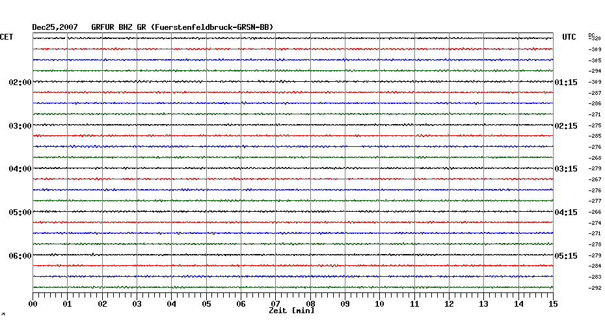
Task: Click the DC offset value '-278'
Action: [595, 245]
